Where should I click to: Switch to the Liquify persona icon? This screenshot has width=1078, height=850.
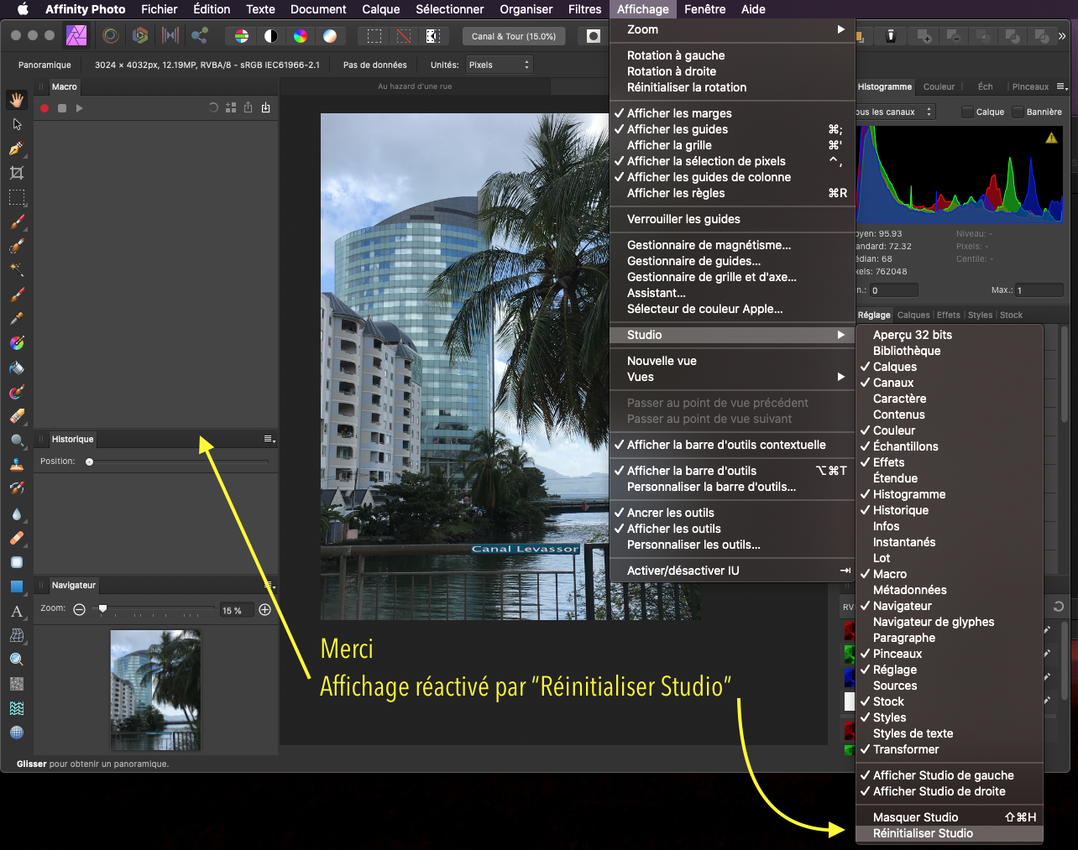(x=110, y=35)
